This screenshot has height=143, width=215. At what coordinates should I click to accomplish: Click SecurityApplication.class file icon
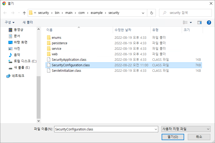[x=49, y=59]
